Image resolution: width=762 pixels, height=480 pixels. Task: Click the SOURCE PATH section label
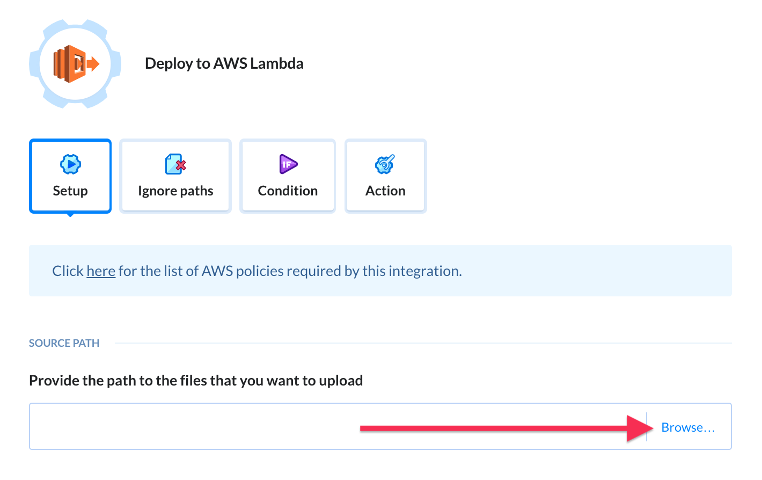coord(64,343)
